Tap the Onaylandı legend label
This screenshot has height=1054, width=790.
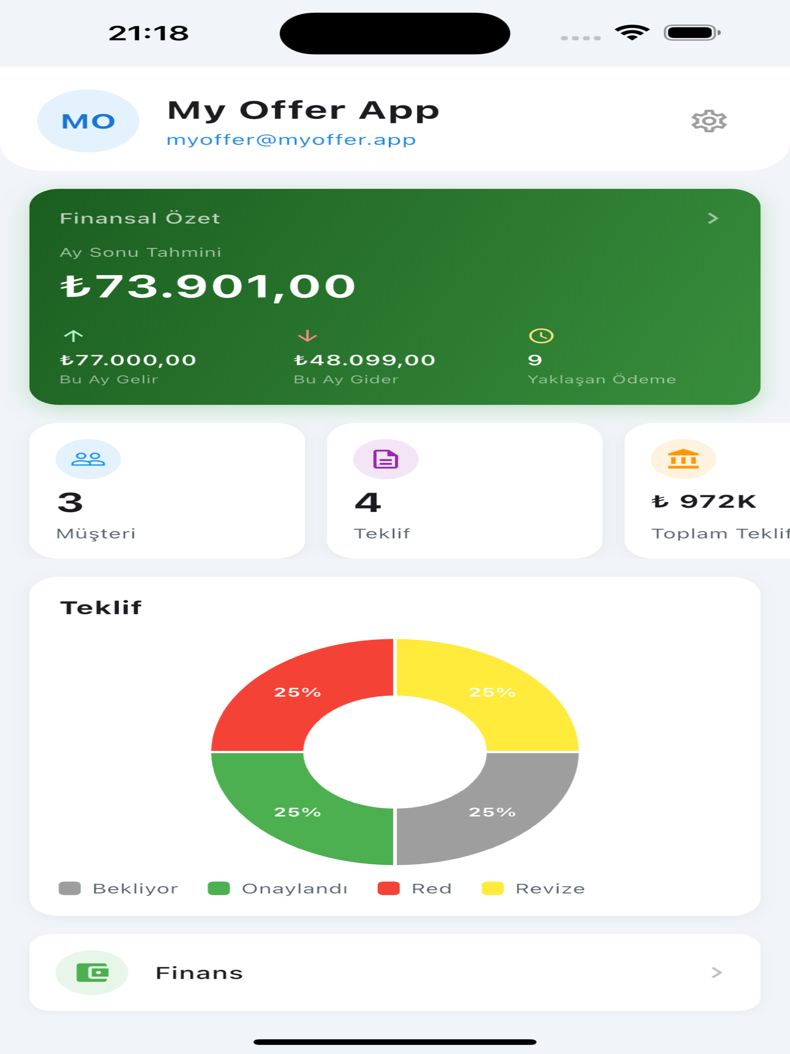[295, 888]
